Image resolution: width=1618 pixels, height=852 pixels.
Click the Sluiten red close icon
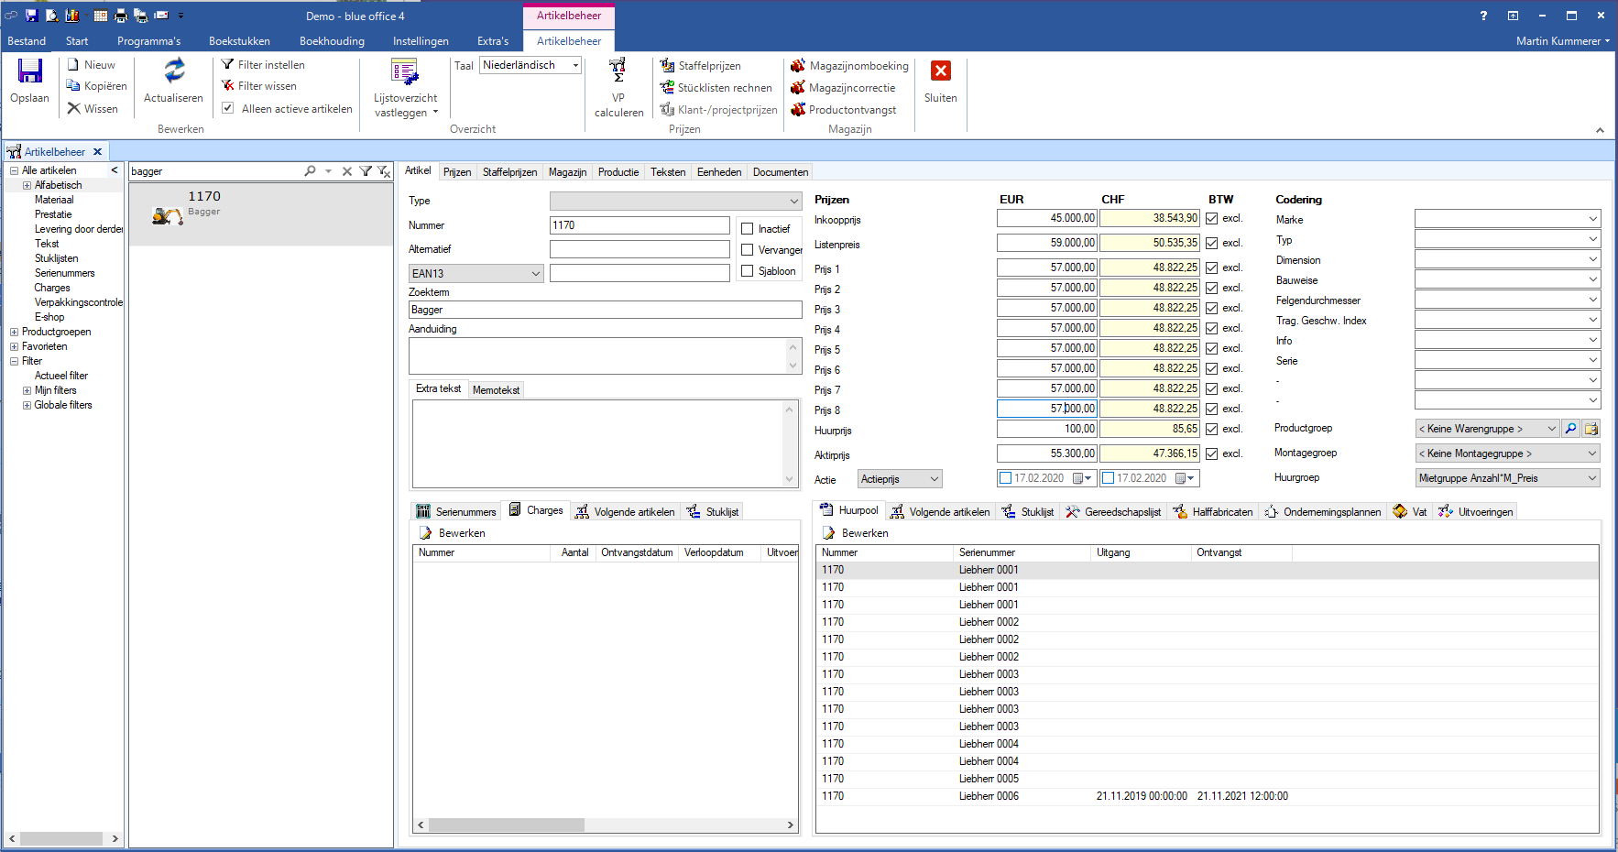coord(940,71)
